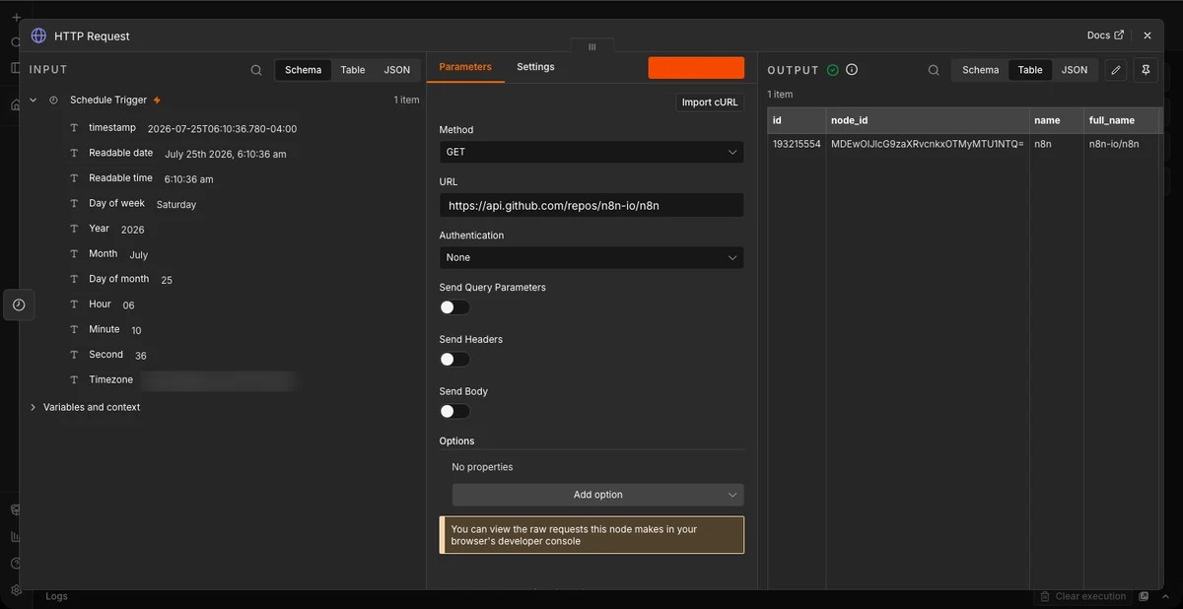Open the Method dropdown showing GET
Viewport: 1183px width, 609px height.
591,152
